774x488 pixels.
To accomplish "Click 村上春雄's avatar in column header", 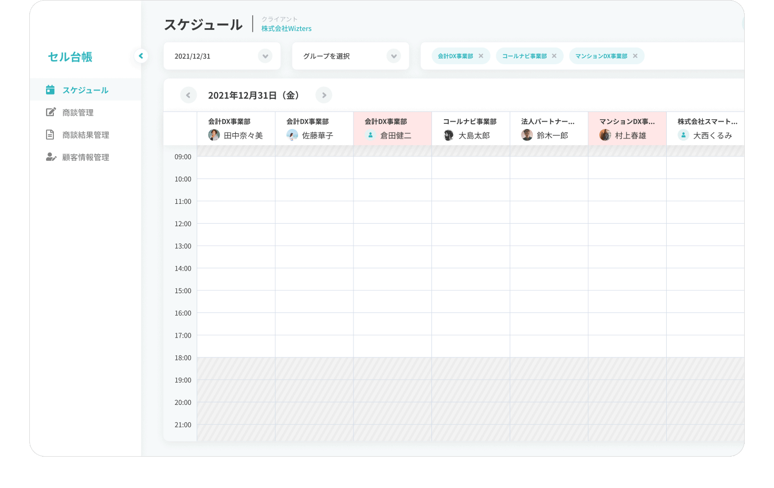I will [x=605, y=135].
